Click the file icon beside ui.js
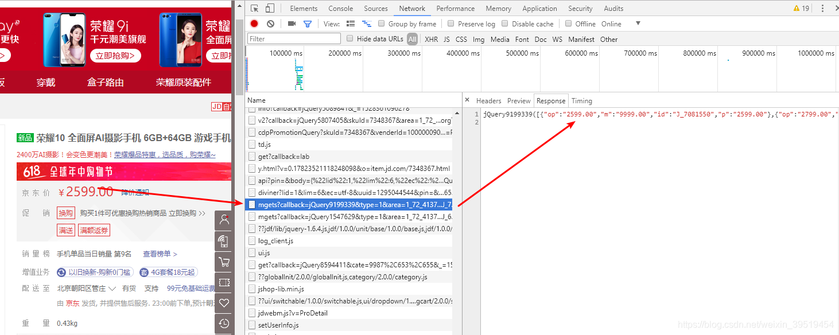Viewport: 839px width, 335px height. click(x=252, y=252)
